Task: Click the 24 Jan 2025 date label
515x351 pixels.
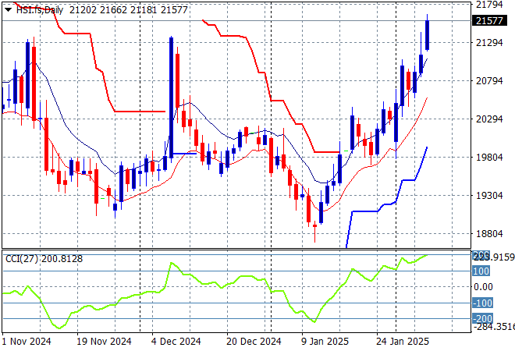Action: (x=403, y=342)
